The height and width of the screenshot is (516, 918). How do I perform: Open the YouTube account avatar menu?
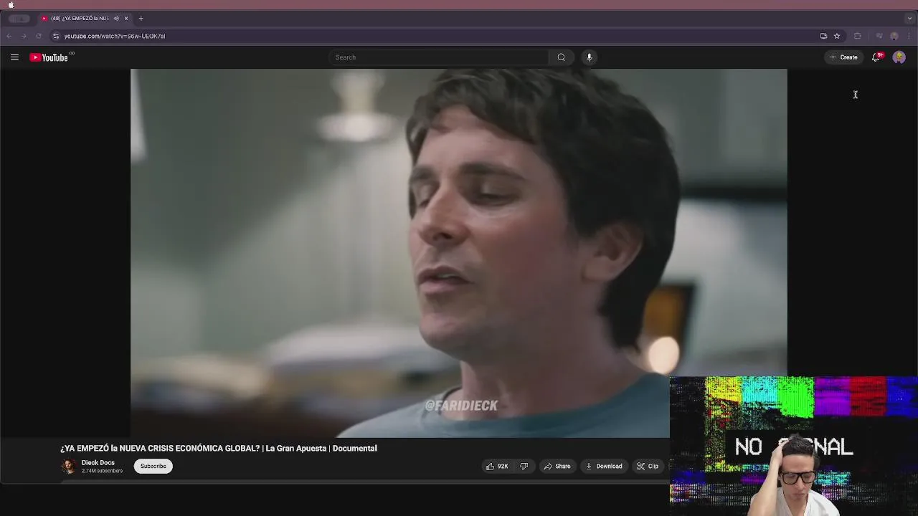[899, 57]
